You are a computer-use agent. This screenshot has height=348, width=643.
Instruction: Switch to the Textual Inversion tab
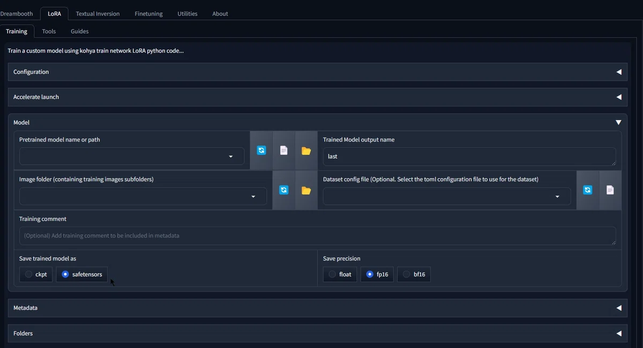tap(98, 13)
